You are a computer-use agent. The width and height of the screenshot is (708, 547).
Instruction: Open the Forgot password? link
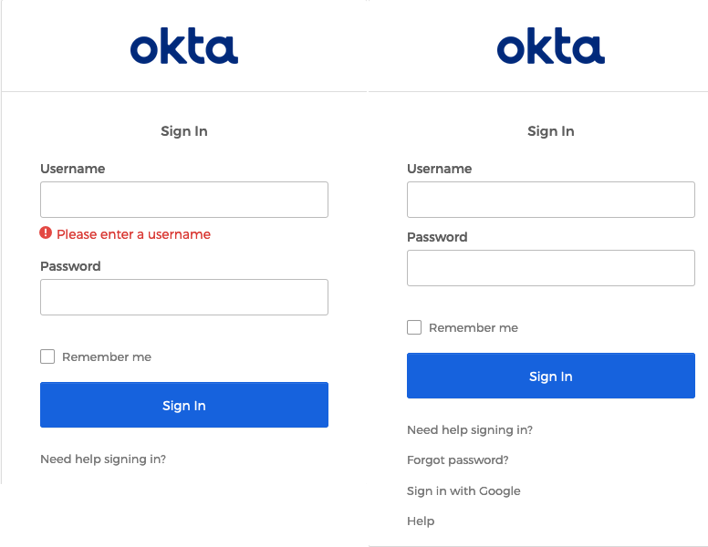458,460
